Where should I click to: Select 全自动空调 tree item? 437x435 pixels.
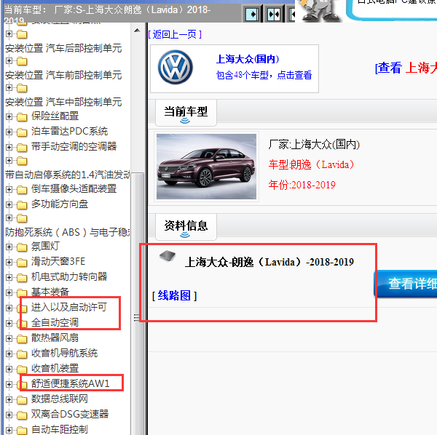[x=55, y=322]
